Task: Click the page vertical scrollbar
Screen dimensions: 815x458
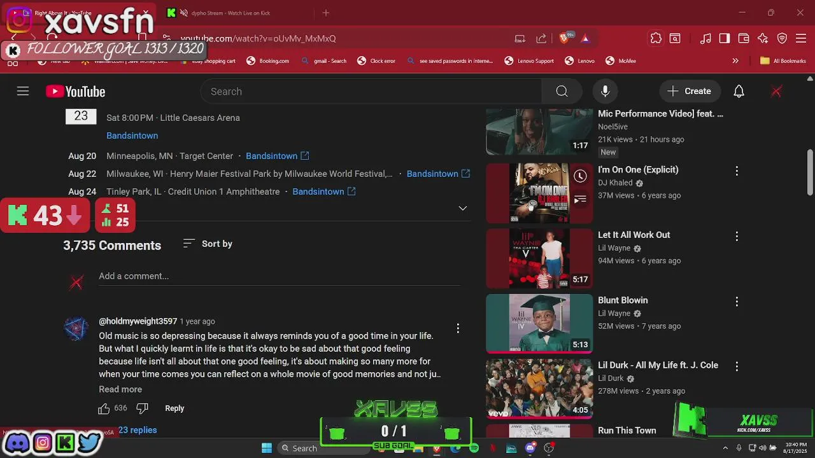Action: click(x=810, y=173)
